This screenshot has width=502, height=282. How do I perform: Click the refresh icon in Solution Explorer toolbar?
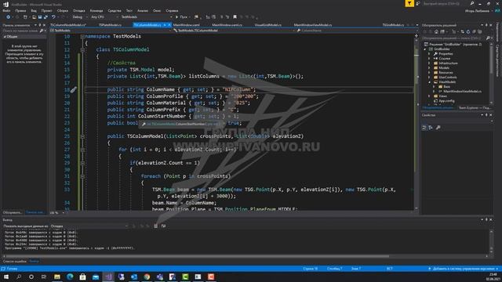coord(468,31)
